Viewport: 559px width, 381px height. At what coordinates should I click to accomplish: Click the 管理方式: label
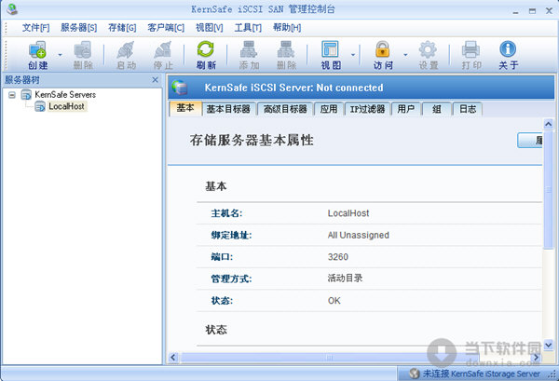point(231,279)
